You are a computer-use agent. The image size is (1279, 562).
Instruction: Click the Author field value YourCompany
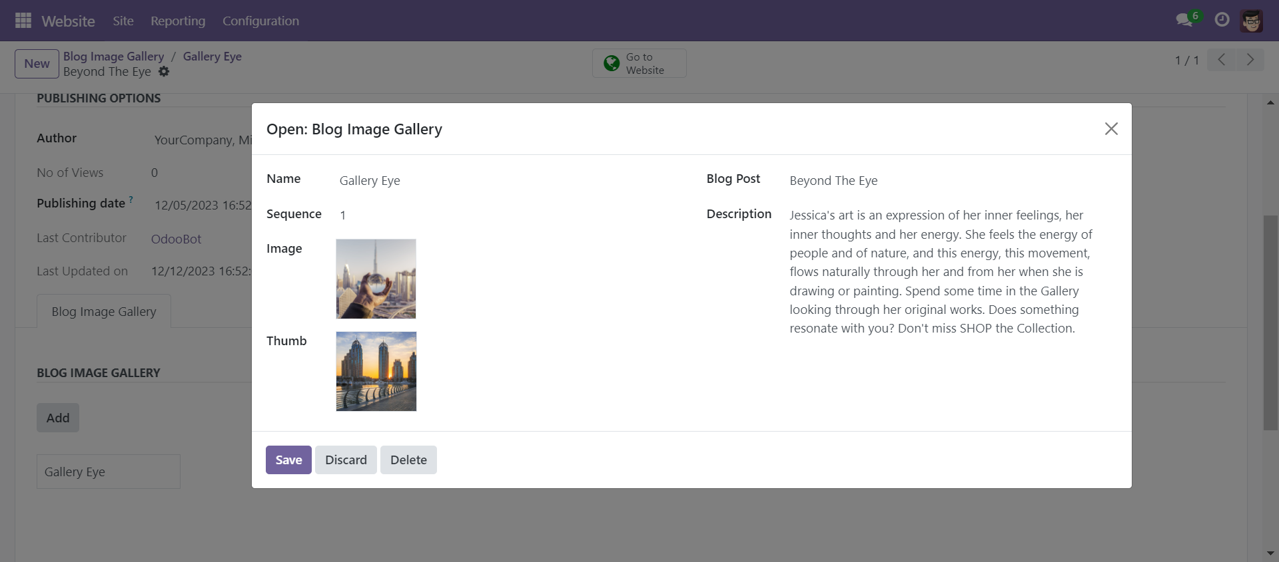pyautogui.click(x=203, y=140)
